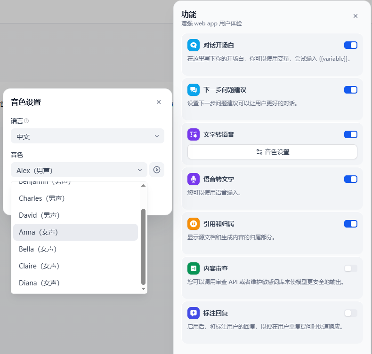
Task: Click the voice list scroll up arrow
Action: pyautogui.click(x=143, y=186)
